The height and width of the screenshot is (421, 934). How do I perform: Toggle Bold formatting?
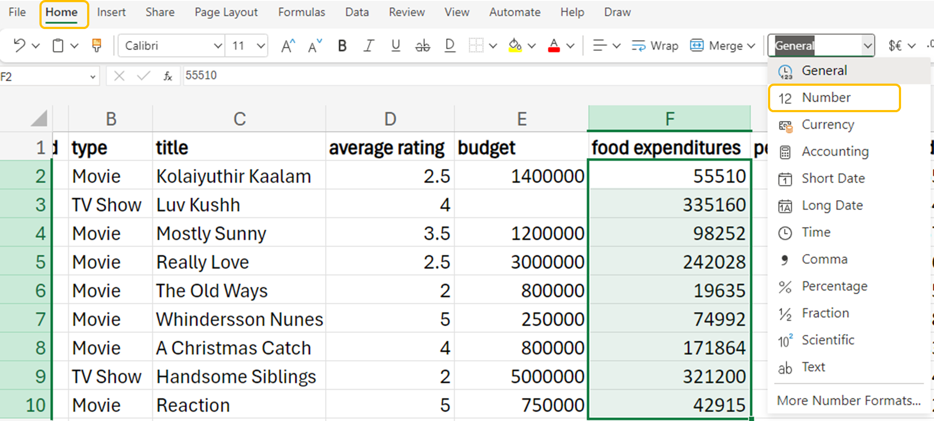coord(342,45)
